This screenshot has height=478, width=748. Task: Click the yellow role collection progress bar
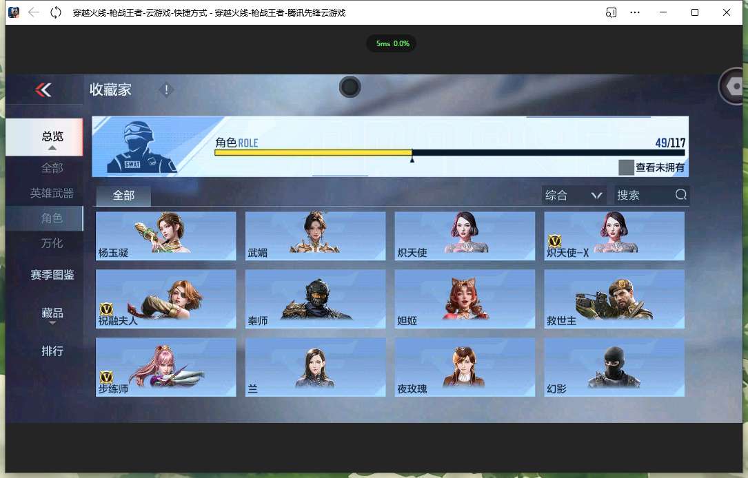[x=314, y=152]
